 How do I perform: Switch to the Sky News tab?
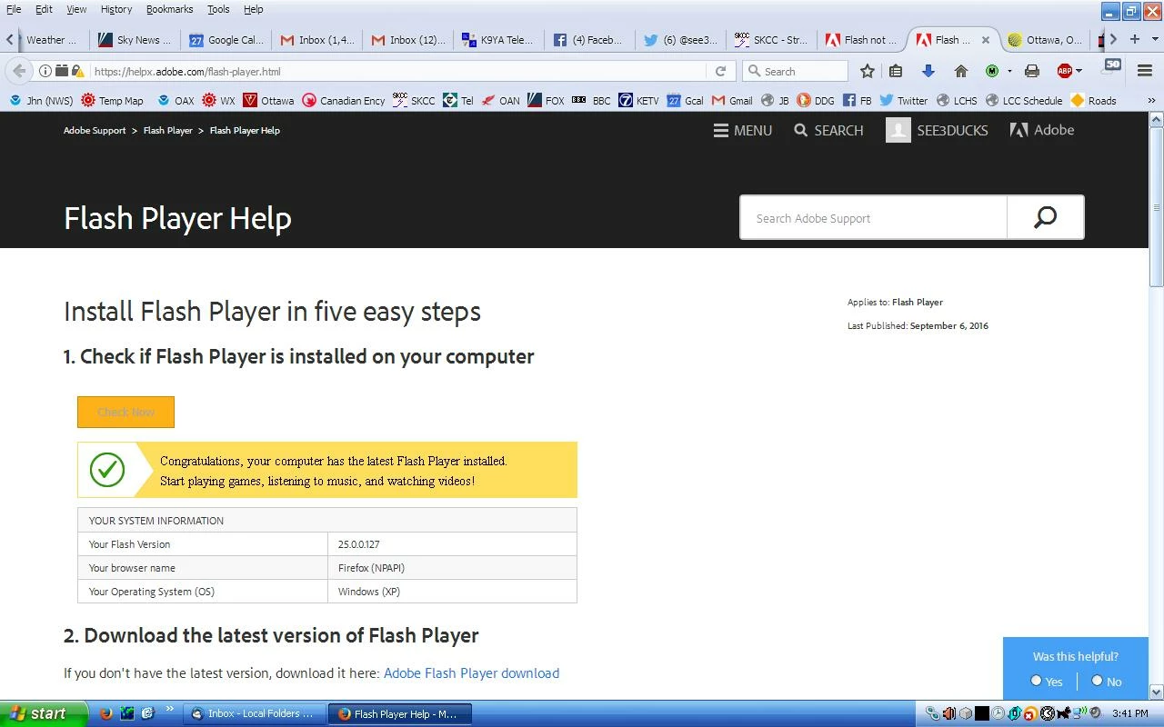pos(134,40)
